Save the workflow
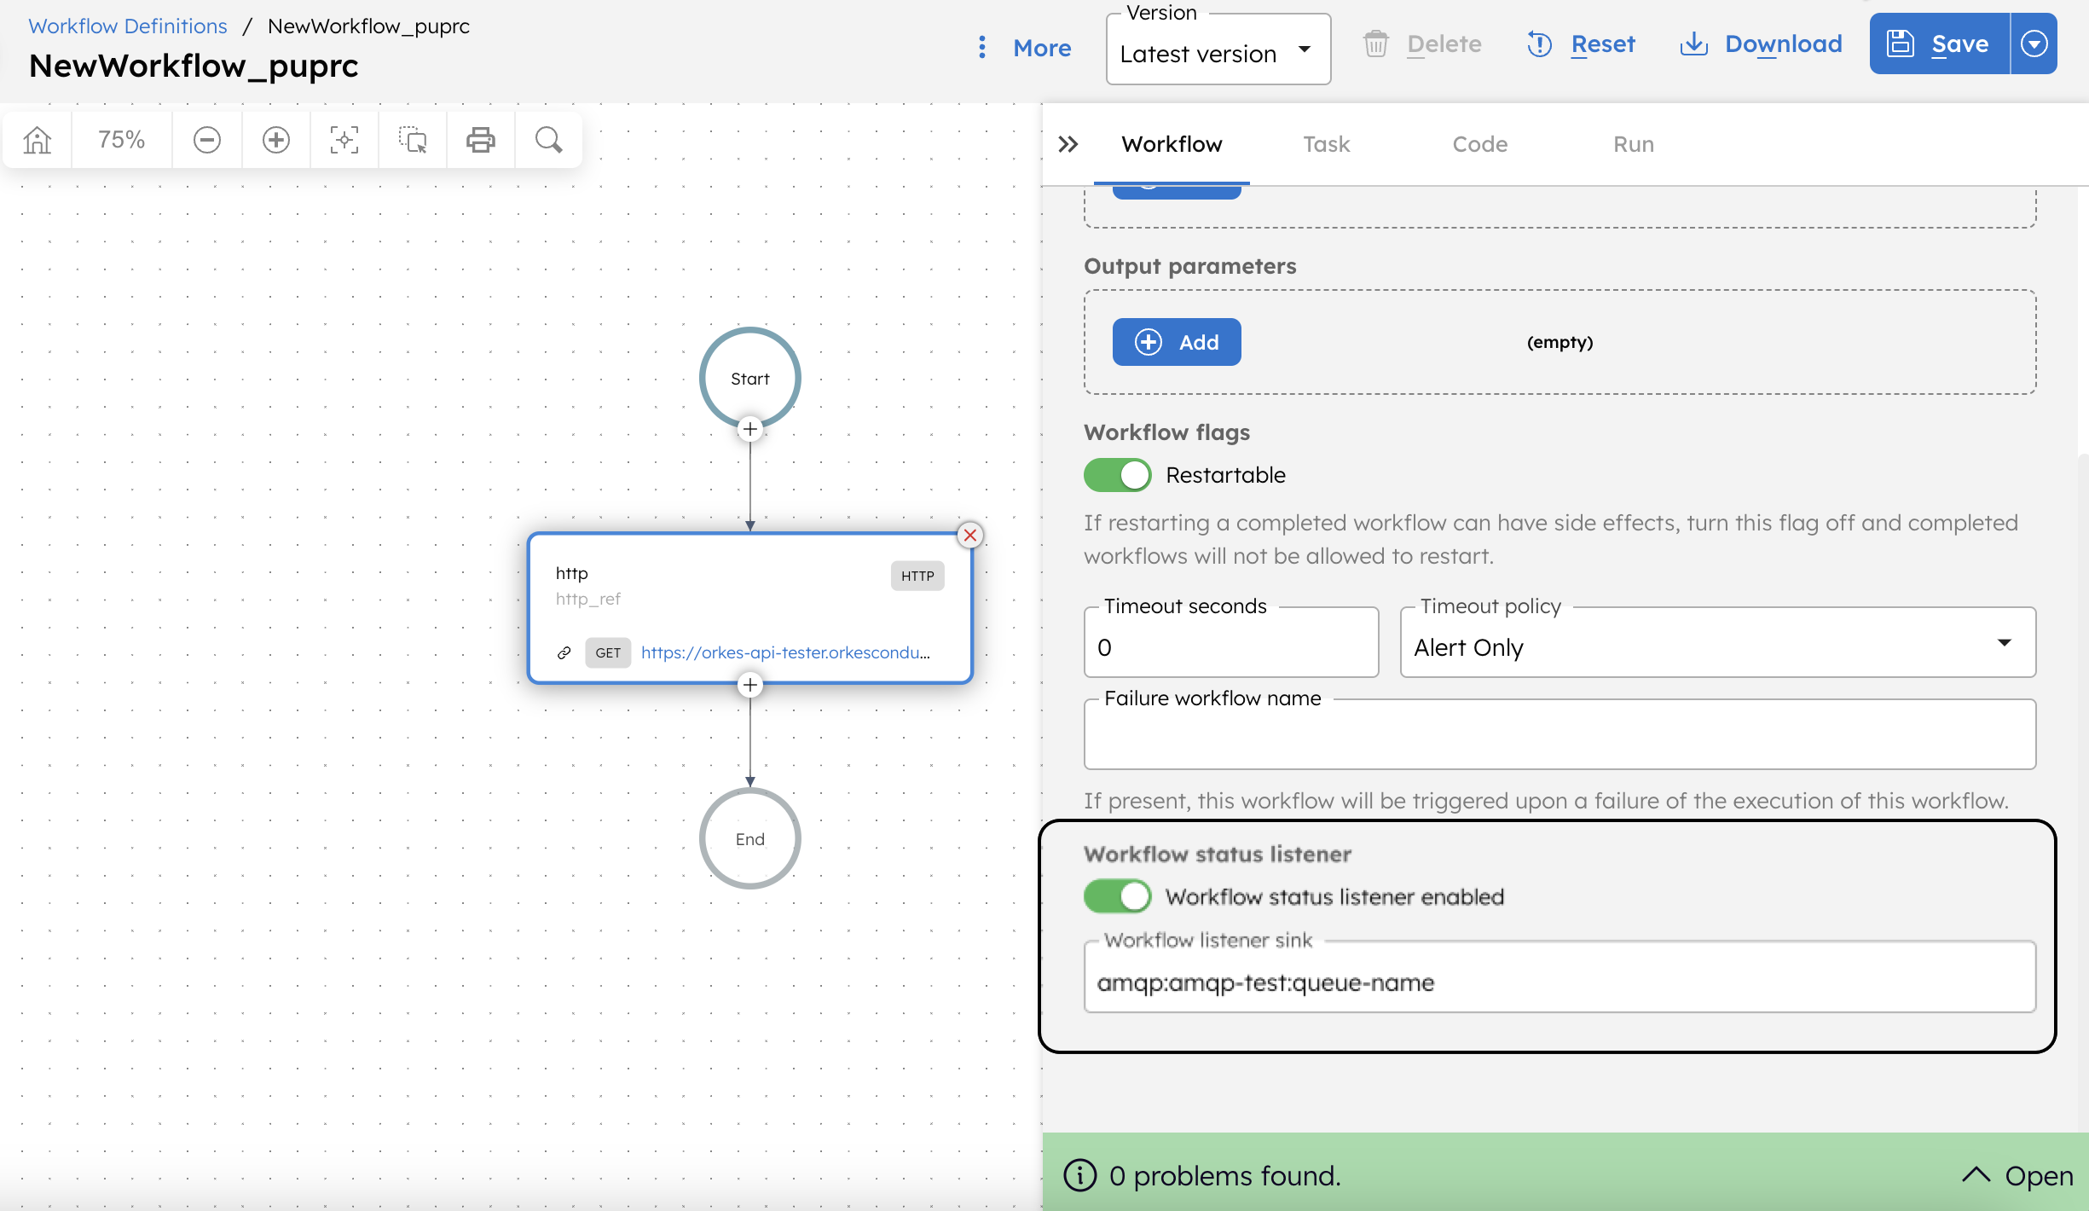The width and height of the screenshot is (2089, 1211). (1940, 43)
